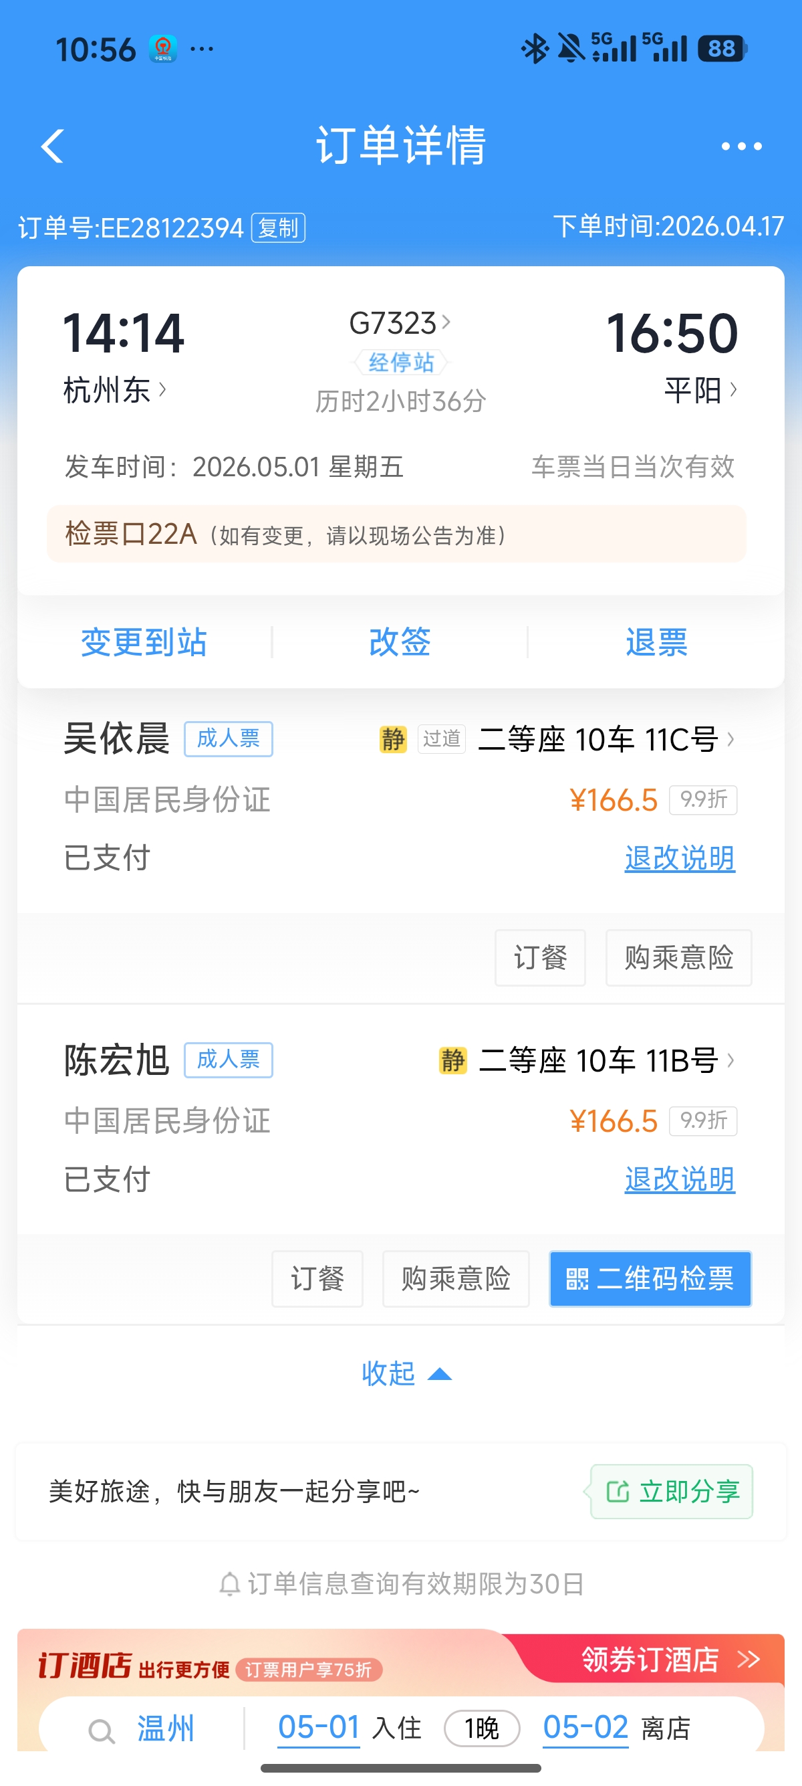Expand 平阳 arrival station info
Screen dimensions: 802x1786
click(700, 391)
